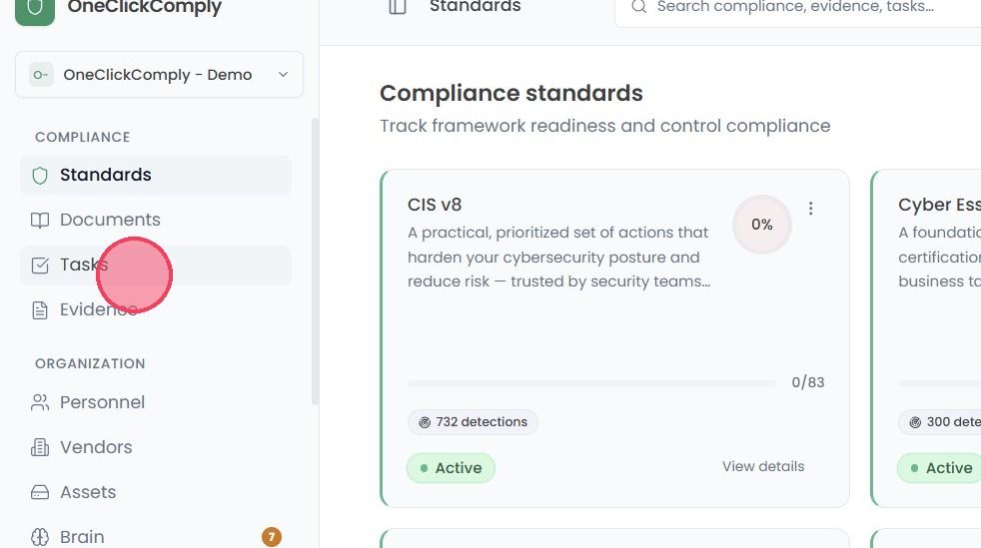Click the orange 7 badge next to Brain
Screen dimensions: 981x548
click(x=272, y=537)
